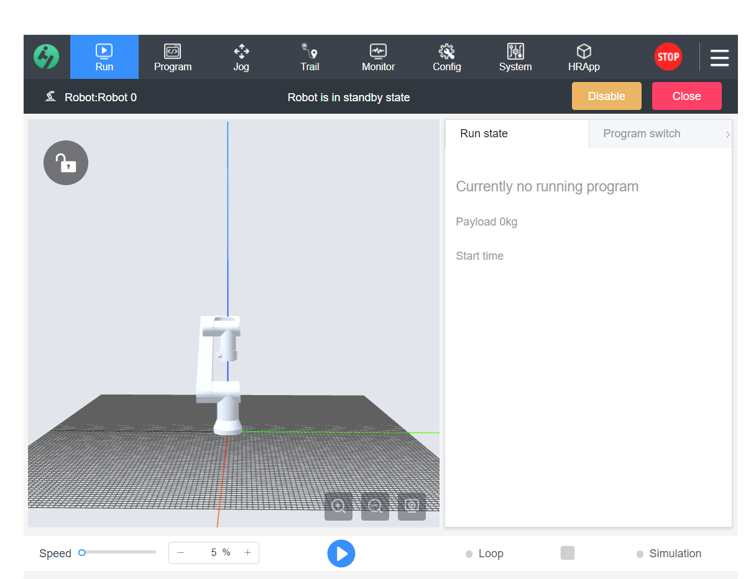This screenshot has height=579, width=751.
Task: Click the Speed slider handle
Action: [81, 552]
